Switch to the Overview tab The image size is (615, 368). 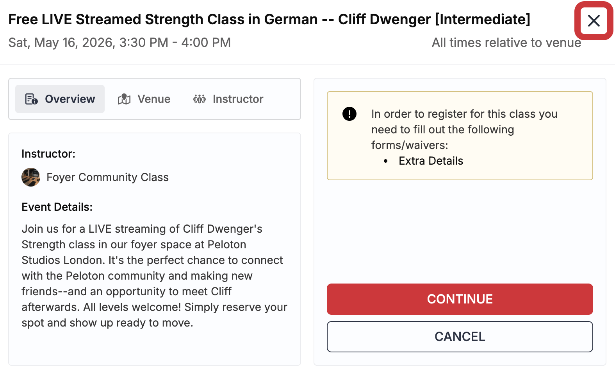(60, 99)
